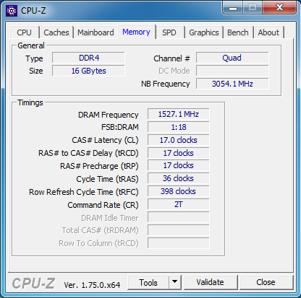Select the DRAM Frequency value field
The image size is (301, 298).
point(178,114)
